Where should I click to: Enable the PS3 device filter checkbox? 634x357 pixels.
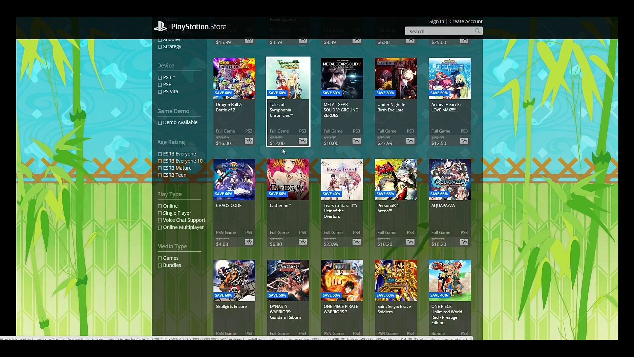pos(160,78)
